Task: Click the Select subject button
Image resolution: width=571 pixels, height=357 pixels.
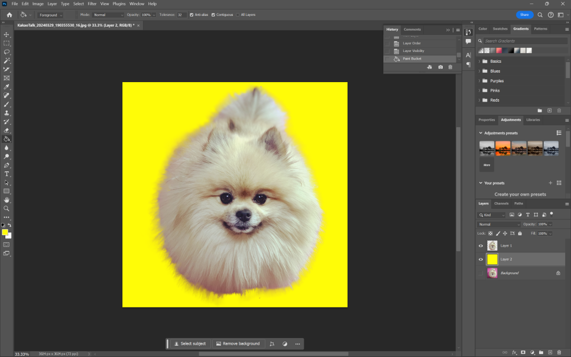Action: [190, 344]
